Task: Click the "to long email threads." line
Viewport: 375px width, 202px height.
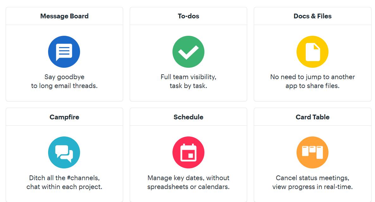Action: pos(64,86)
